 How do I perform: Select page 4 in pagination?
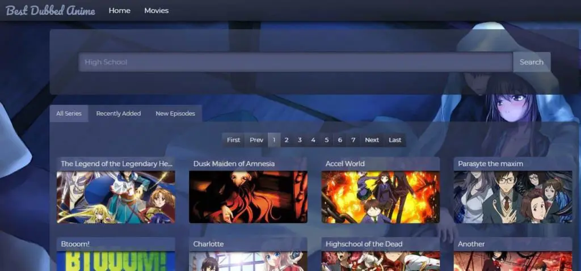pos(313,140)
